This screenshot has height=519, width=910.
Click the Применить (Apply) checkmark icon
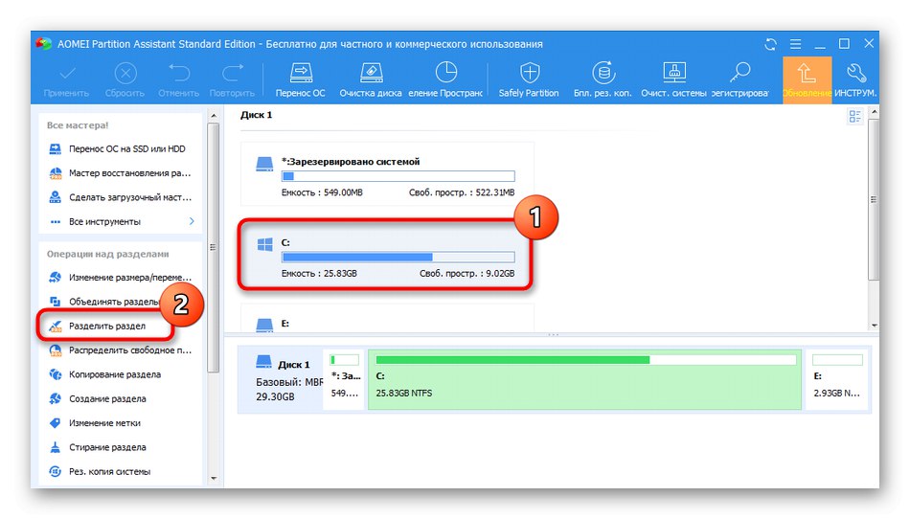pyautogui.click(x=67, y=74)
